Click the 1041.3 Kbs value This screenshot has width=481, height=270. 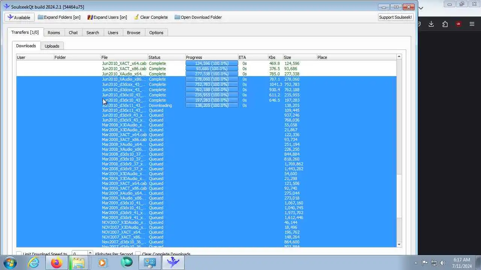[275, 84]
